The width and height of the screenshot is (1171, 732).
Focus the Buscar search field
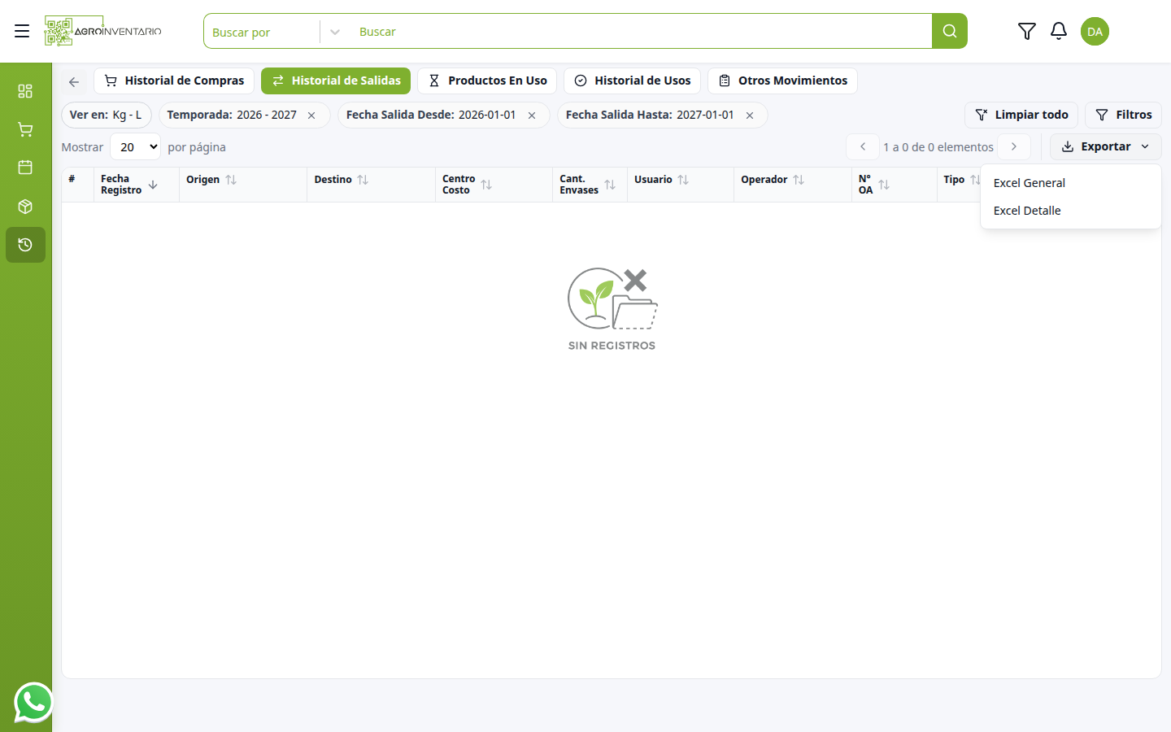tap(641, 32)
